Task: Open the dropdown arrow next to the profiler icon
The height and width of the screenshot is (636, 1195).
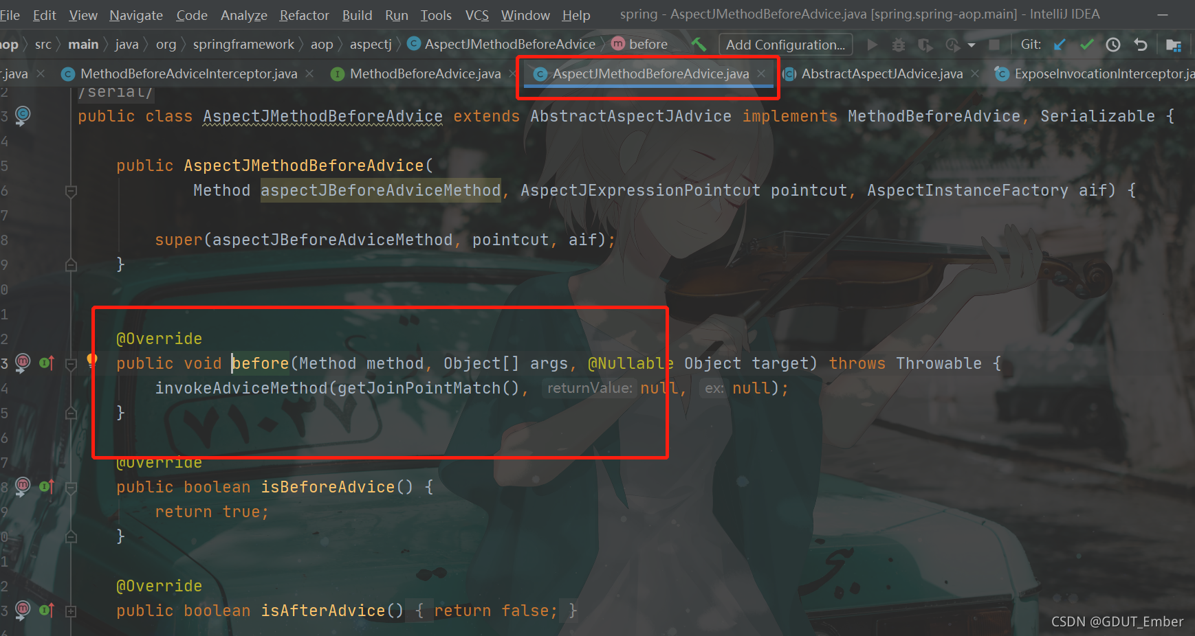Action: click(972, 45)
